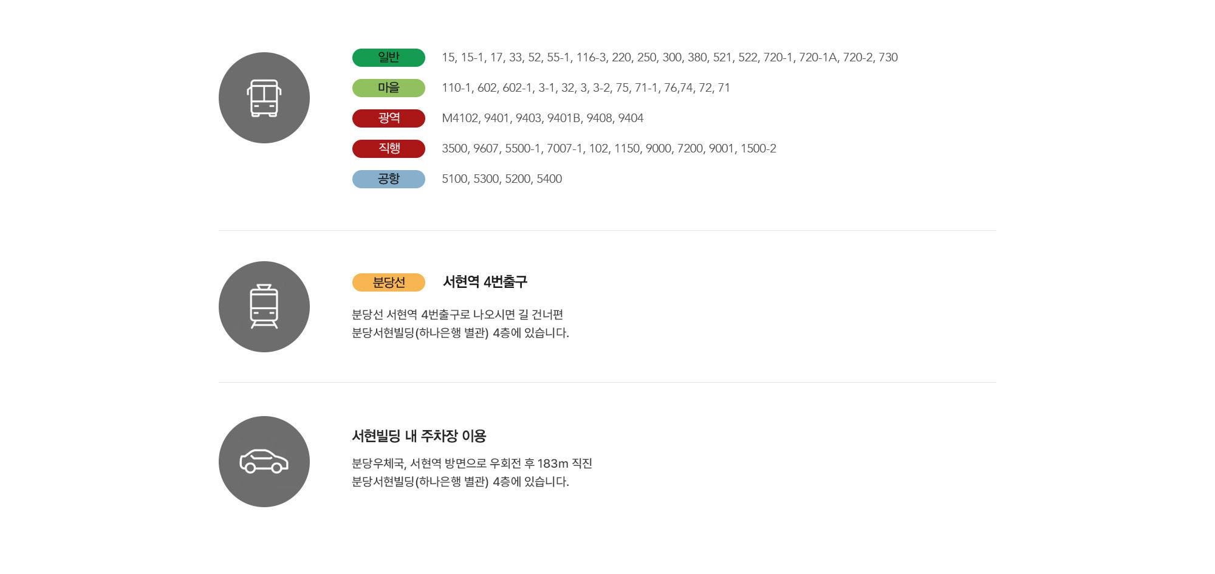The width and height of the screenshot is (1215, 574).
Task: Click the 분당서현빌딩 4층 text under parking section
Action: (x=460, y=482)
